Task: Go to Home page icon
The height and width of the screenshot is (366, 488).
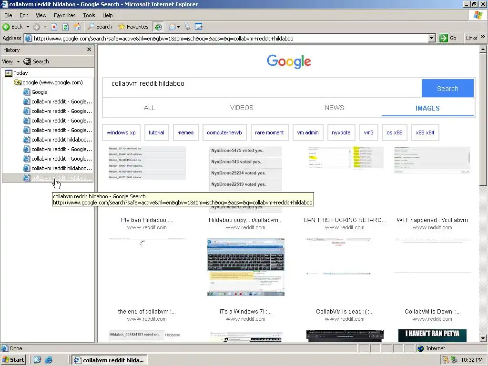Action: pos(77,27)
